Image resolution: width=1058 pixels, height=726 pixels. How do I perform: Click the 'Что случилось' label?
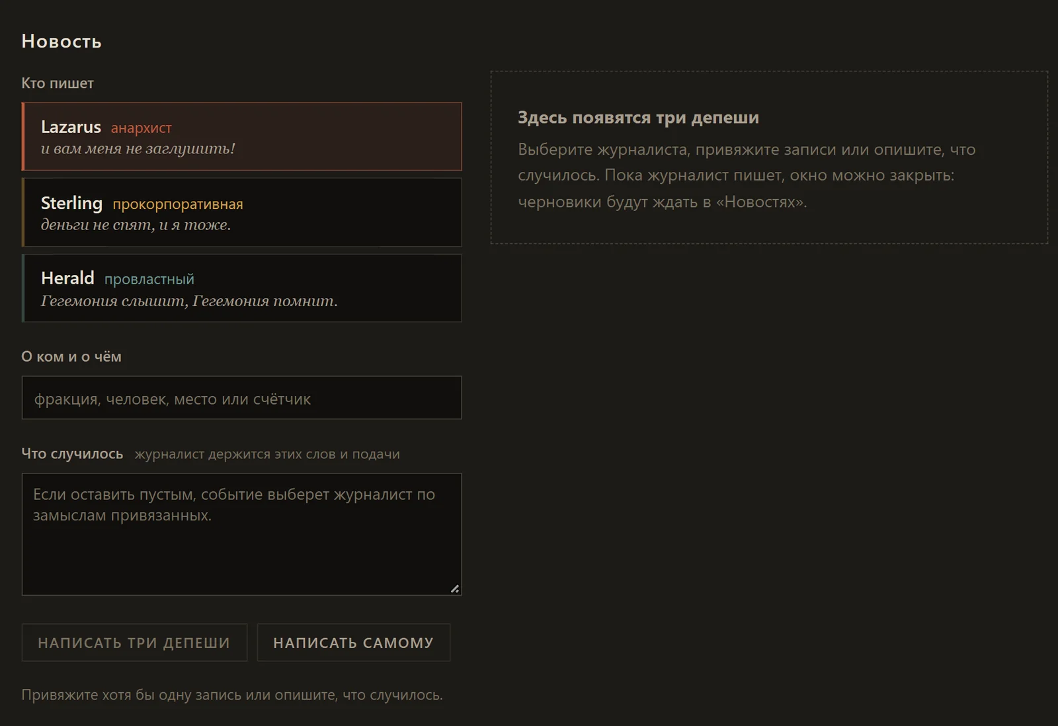tap(72, 454)
